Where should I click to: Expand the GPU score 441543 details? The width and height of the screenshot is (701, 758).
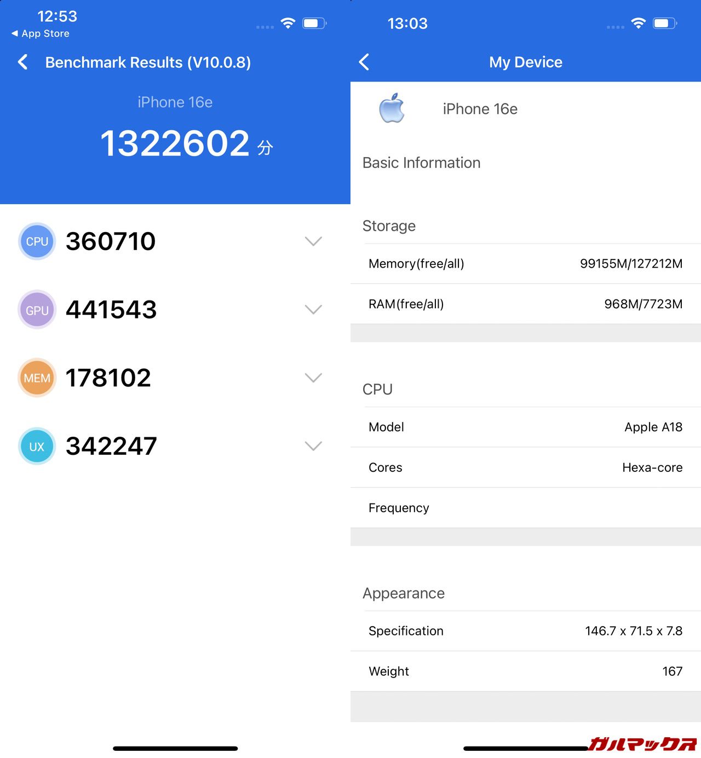coord(313,310)
